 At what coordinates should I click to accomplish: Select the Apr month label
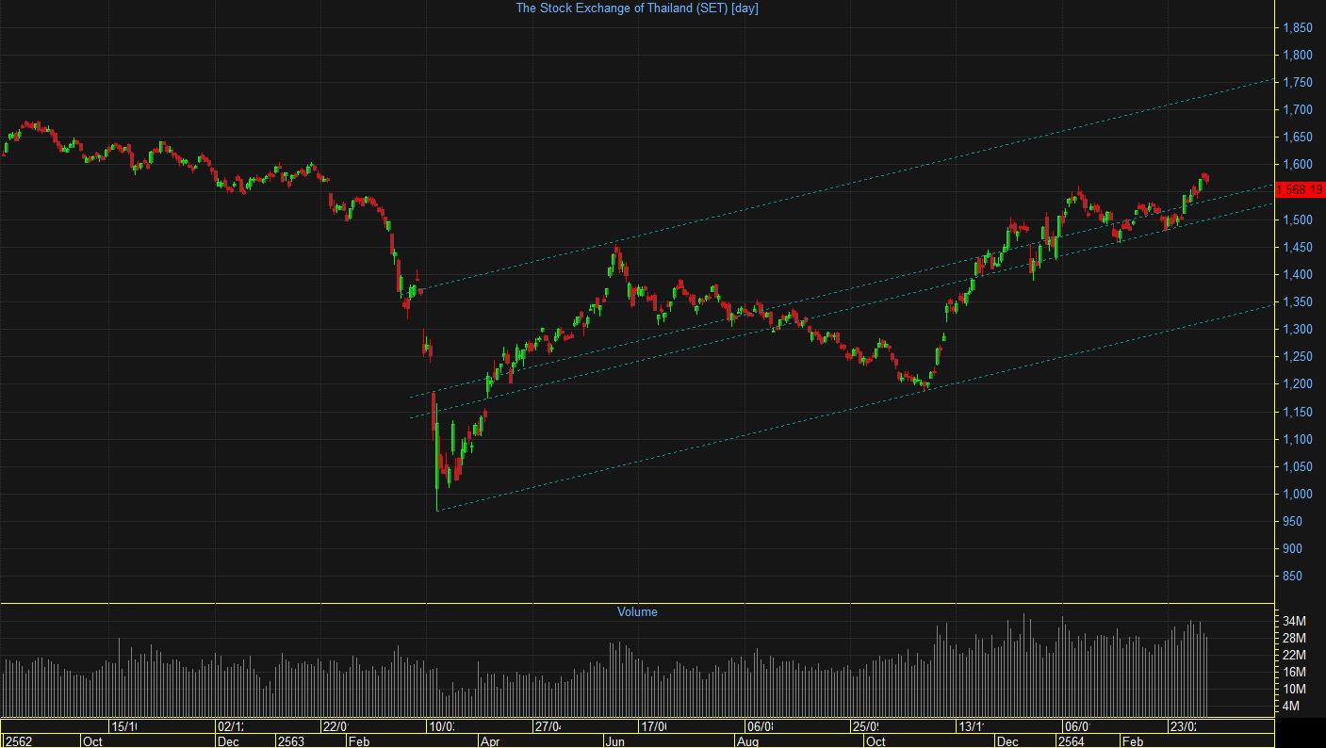pos(490,741)
